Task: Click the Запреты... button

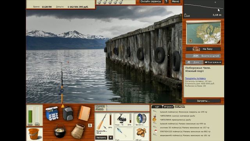Action: pyautogui.click(x=204, y=101)
